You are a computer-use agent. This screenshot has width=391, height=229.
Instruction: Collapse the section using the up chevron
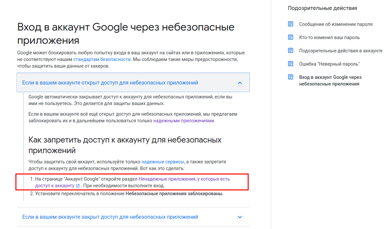[x=240, y=83]
